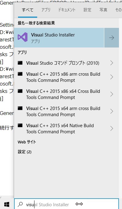Click x64 Native Build Tools console icon
Image resolution: width=122 pixels, height=209 pixels.
(x=20, y=125)
